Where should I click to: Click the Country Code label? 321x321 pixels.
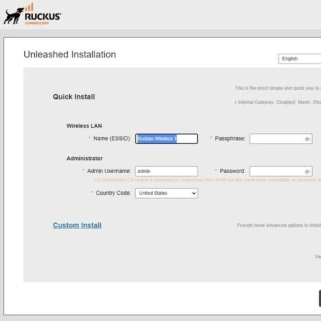pyautogui.click(x=113, y=193)
